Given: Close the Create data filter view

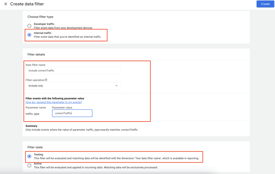Looking at the screenshot, I should (x=5, y=4).
